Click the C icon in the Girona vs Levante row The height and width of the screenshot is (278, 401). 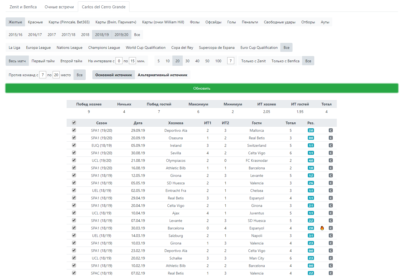[331, 175]
